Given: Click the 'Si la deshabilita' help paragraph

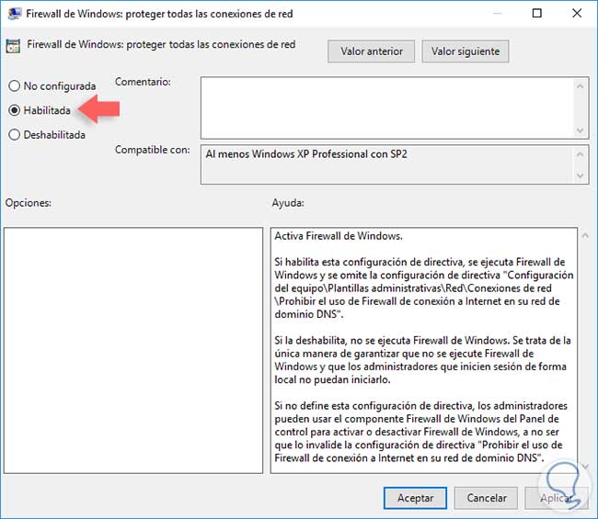Looking at the screenshot, I should [x=422, y=360].
